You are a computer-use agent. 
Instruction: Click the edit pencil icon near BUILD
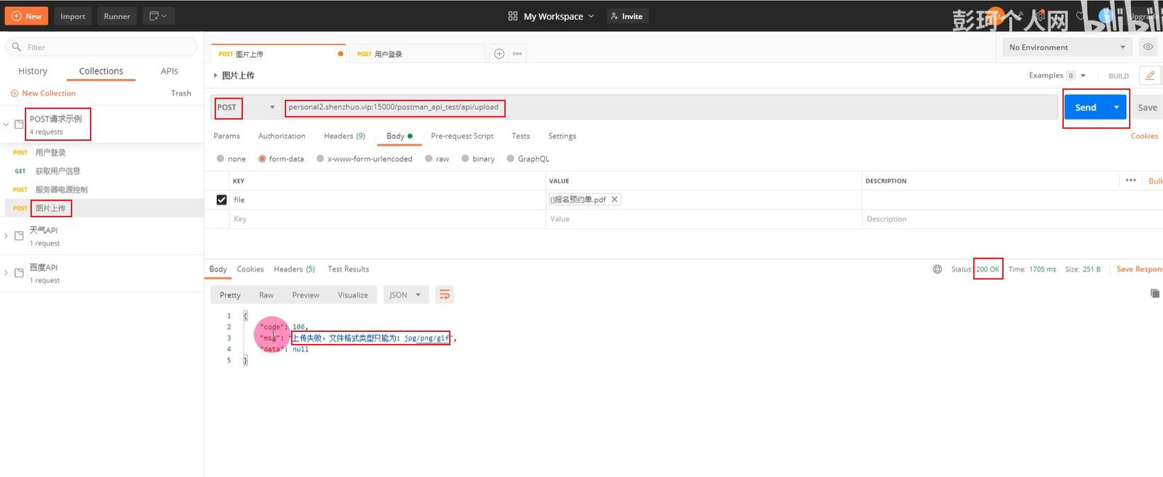tap(1150, 76)
